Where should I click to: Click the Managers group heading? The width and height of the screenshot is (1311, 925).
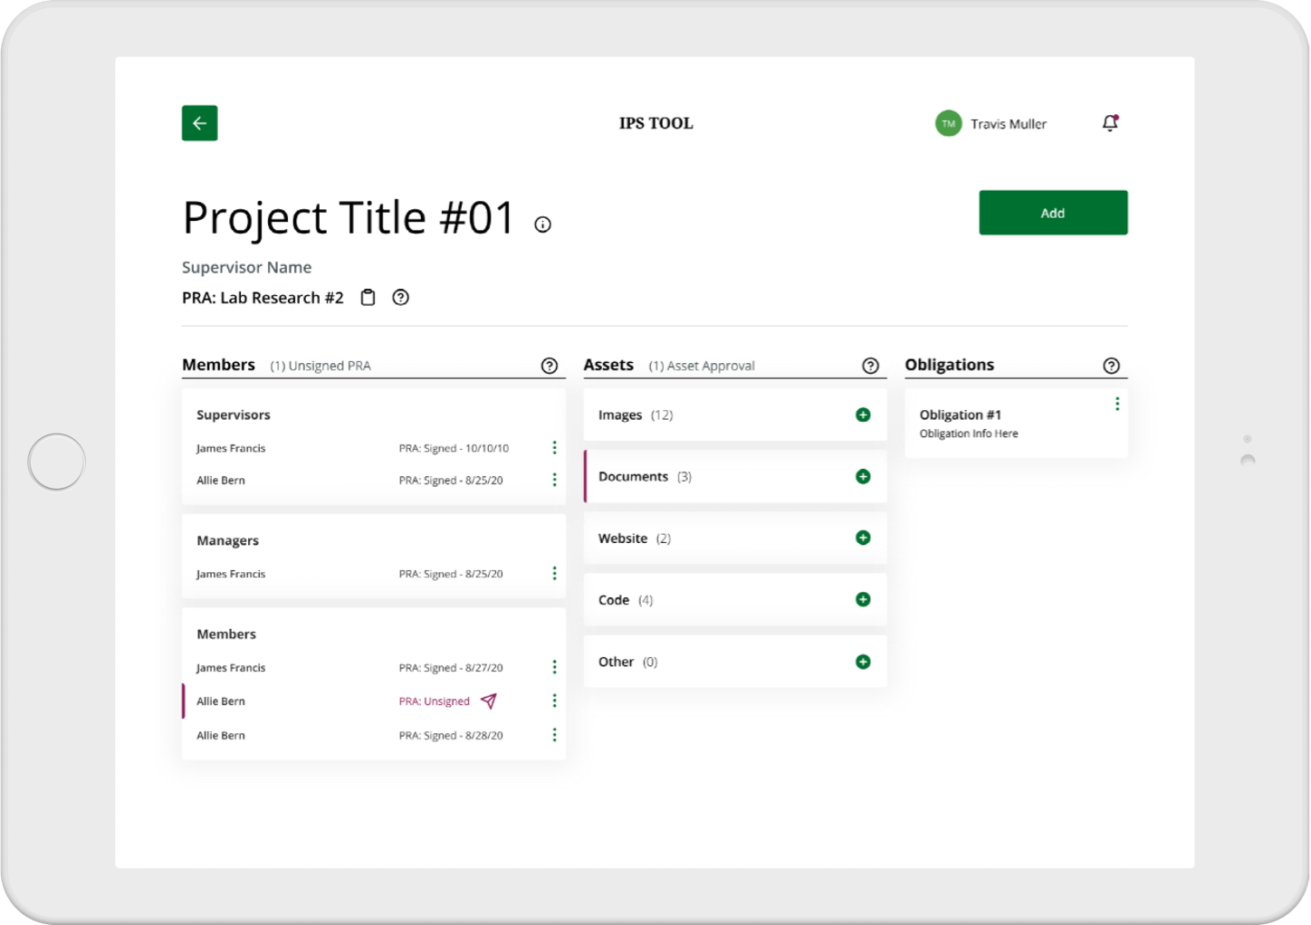pyautogui.click(x=227, y=540)
